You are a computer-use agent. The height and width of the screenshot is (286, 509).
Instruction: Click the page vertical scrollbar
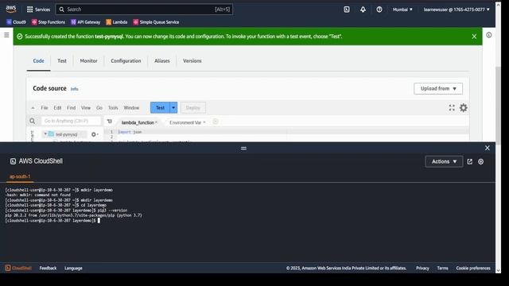pos(499,106)
